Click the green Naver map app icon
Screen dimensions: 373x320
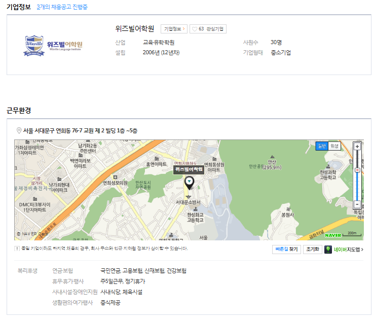pyautogui.click(x=328, y=250)
